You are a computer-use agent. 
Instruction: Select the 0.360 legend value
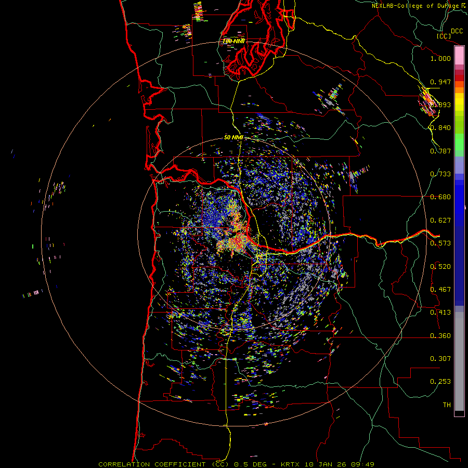pos(440,336)
